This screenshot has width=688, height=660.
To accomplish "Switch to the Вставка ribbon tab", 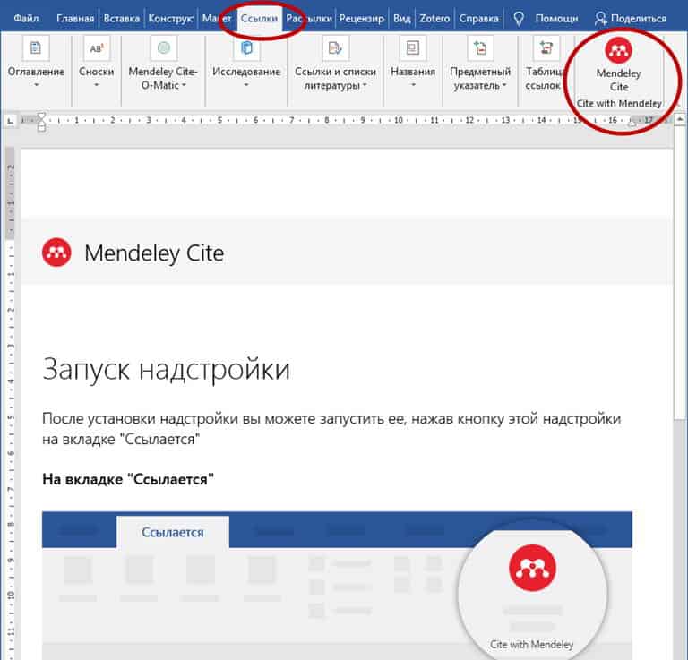I will 122,19.
